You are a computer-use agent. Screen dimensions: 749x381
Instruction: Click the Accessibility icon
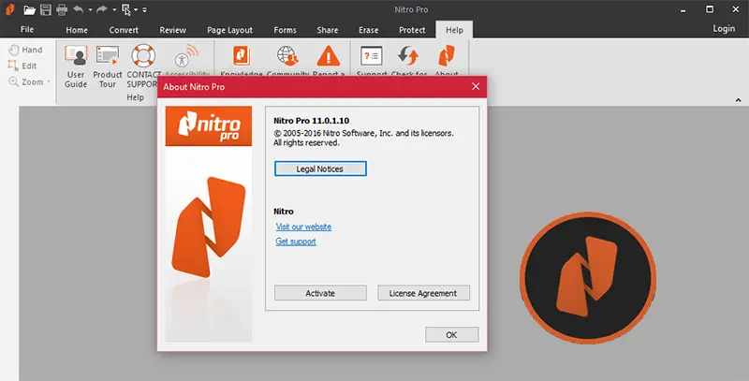coord(185,56)
